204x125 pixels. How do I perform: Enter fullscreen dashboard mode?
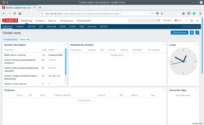pyautogui.click(x=197, y=33)
